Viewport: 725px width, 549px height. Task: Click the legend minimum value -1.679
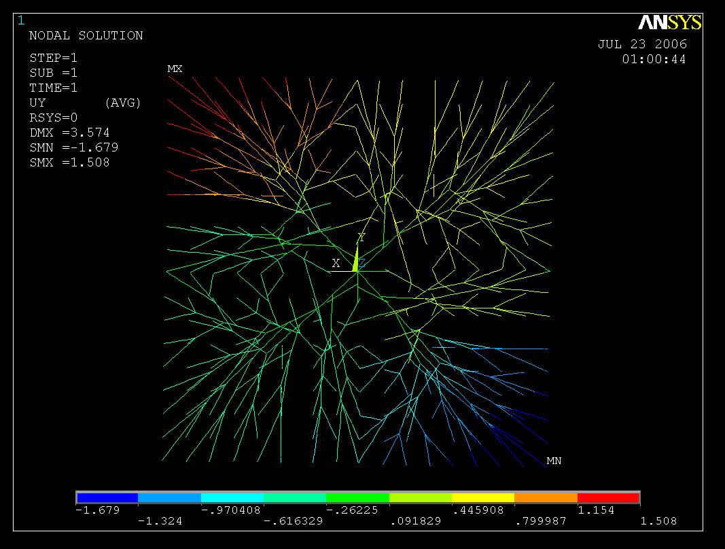click(98, 510)
